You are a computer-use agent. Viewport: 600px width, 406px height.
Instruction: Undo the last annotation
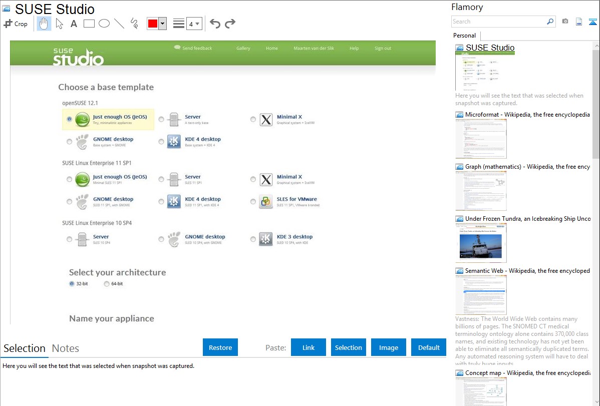[215, 24]
